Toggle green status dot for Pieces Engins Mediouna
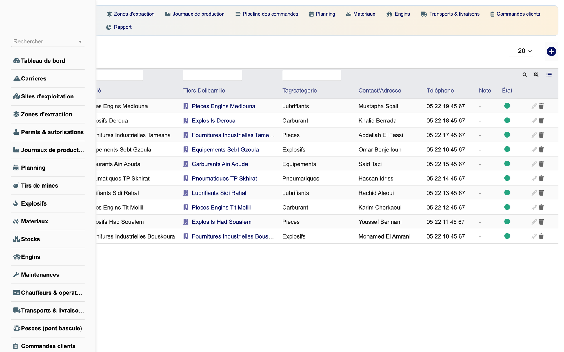This screenshot has height=352, width=564. pos(507,106)
